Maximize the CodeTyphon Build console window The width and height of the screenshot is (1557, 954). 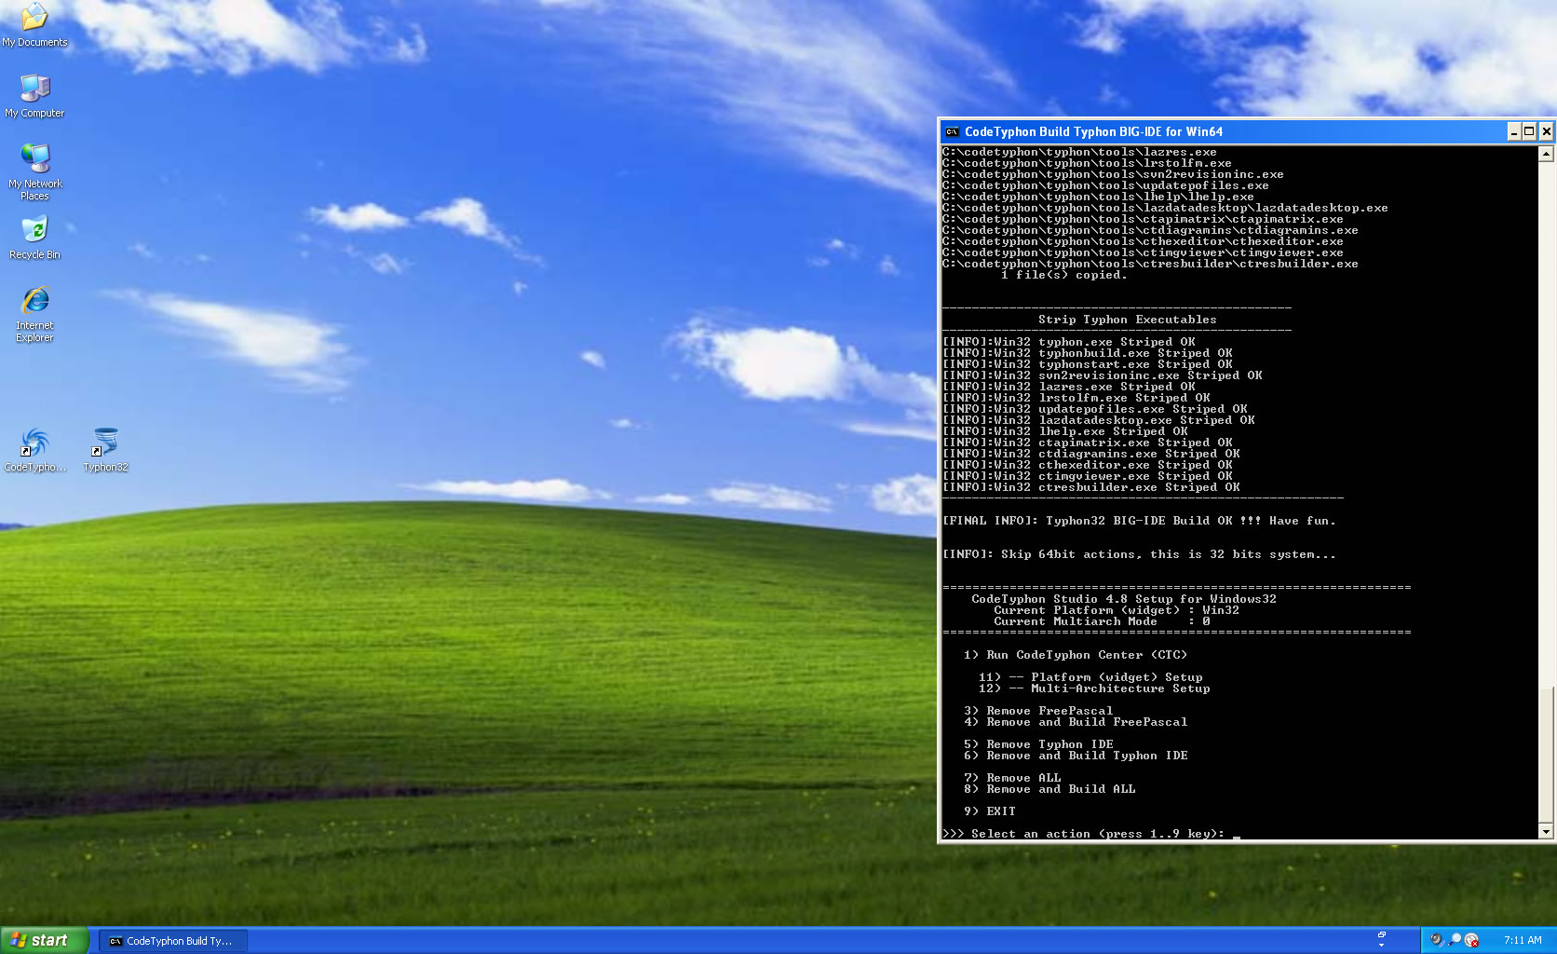tap(1529, 131)
